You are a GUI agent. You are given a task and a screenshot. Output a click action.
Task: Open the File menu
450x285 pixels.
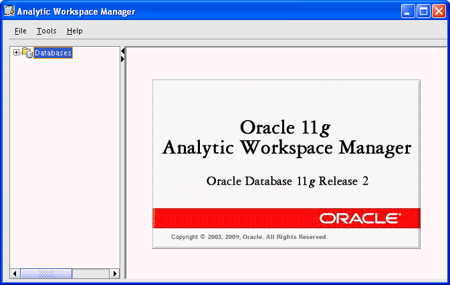coord(20,31)
